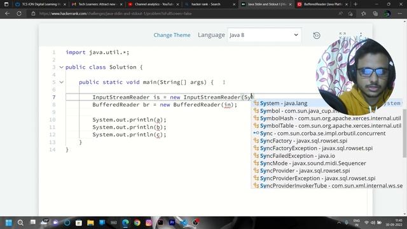The width and height of the screenshot is (407, 229).
Task: Add this page to favorites star
Action: (x=363, y=13)
